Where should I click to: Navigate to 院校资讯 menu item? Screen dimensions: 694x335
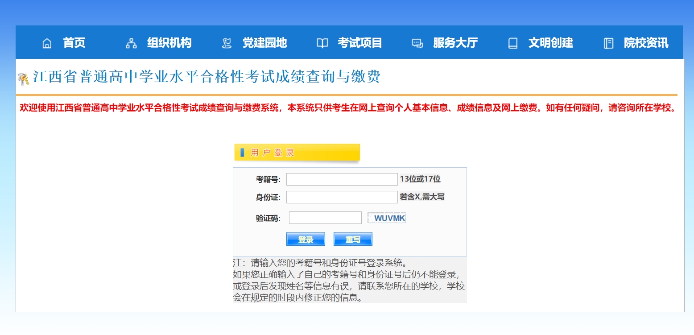(646, 43)
